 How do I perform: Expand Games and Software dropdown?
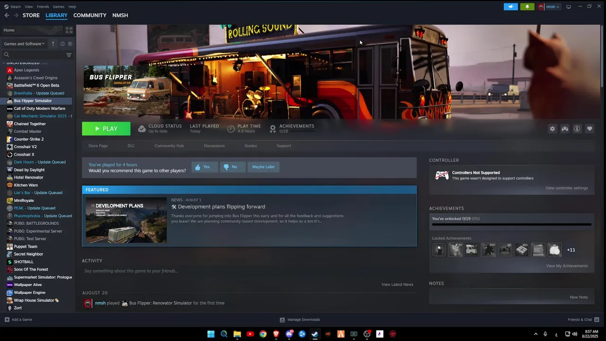pyautogui.click(x=24, y=44)
